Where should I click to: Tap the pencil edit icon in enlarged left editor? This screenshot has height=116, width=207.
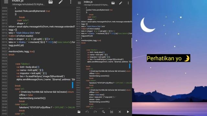click(x=60, y=2)
